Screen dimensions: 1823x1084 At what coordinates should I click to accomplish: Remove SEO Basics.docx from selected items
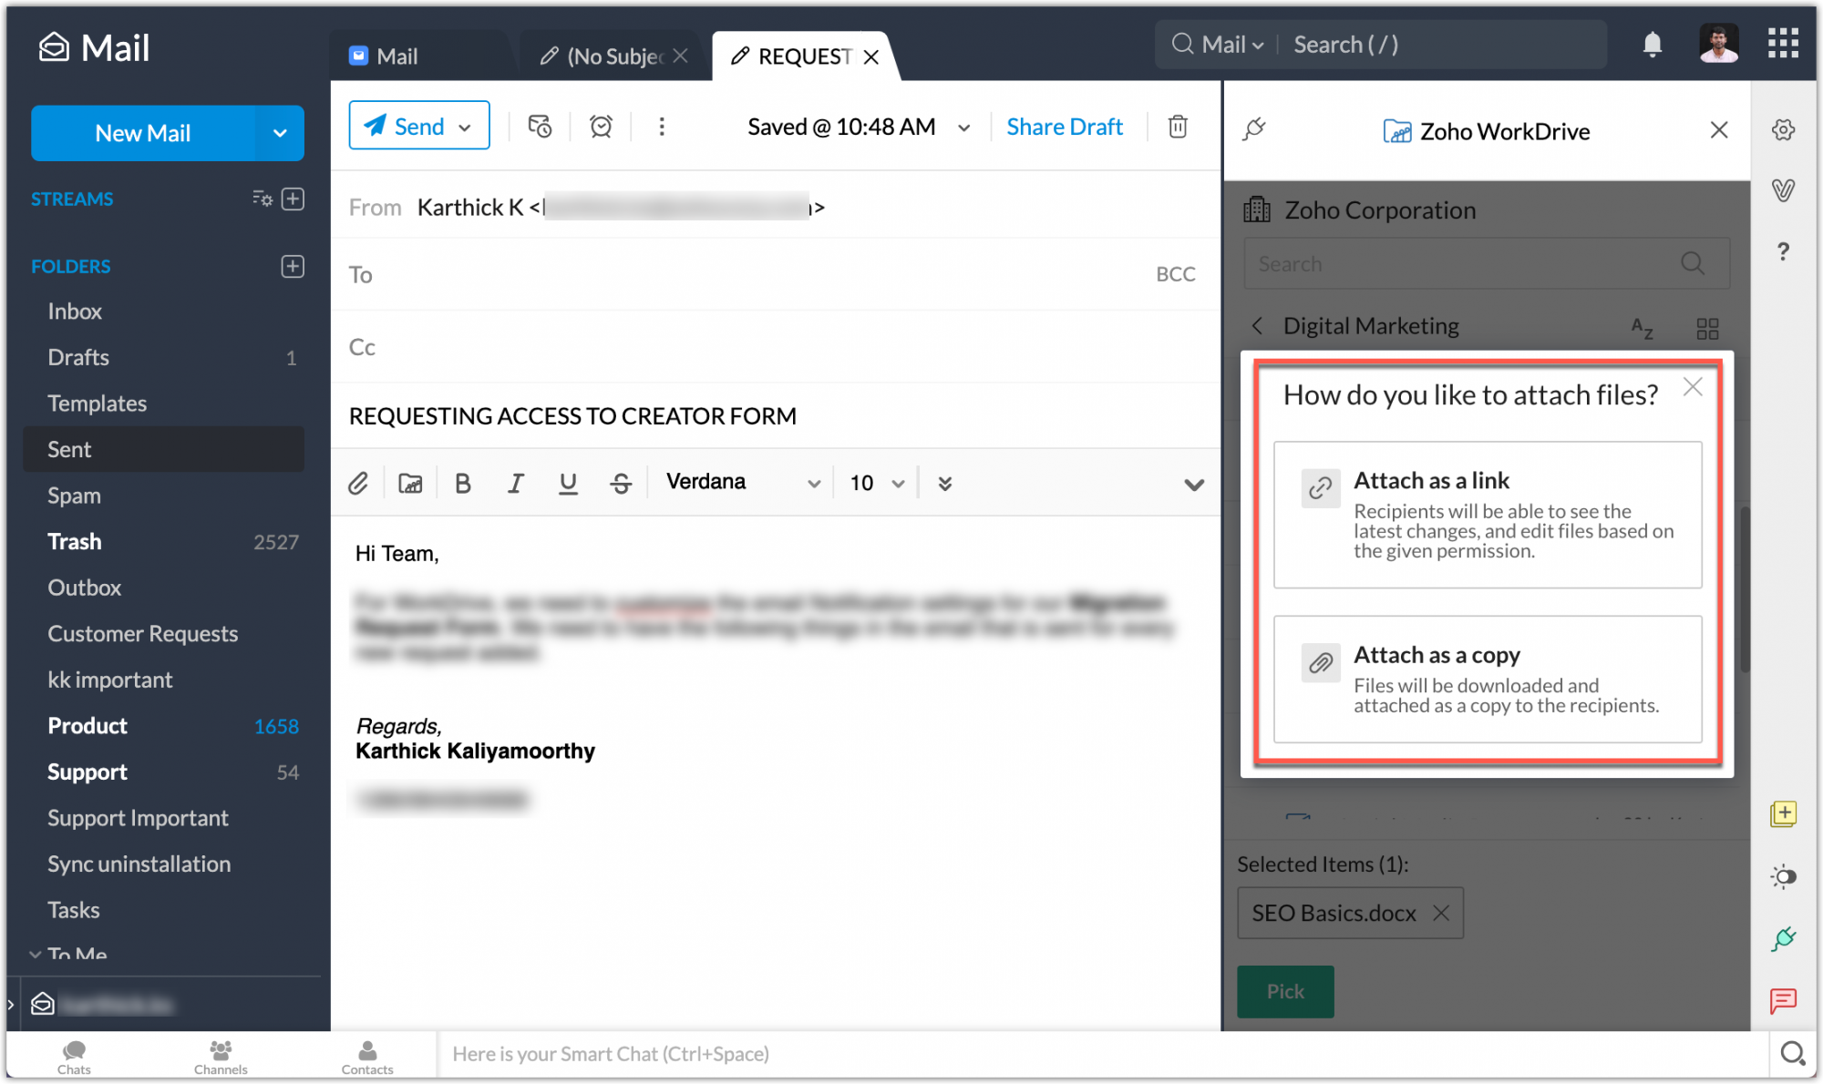point(1443,913)
